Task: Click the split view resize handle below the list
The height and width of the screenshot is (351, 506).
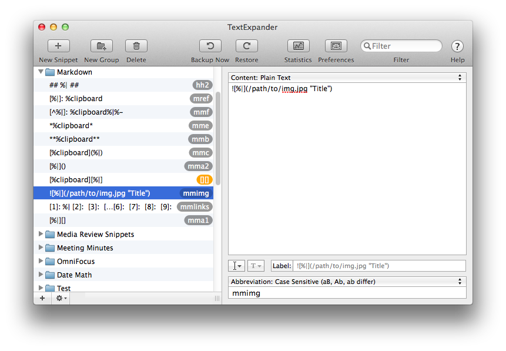Action: (x=217, y=298)
